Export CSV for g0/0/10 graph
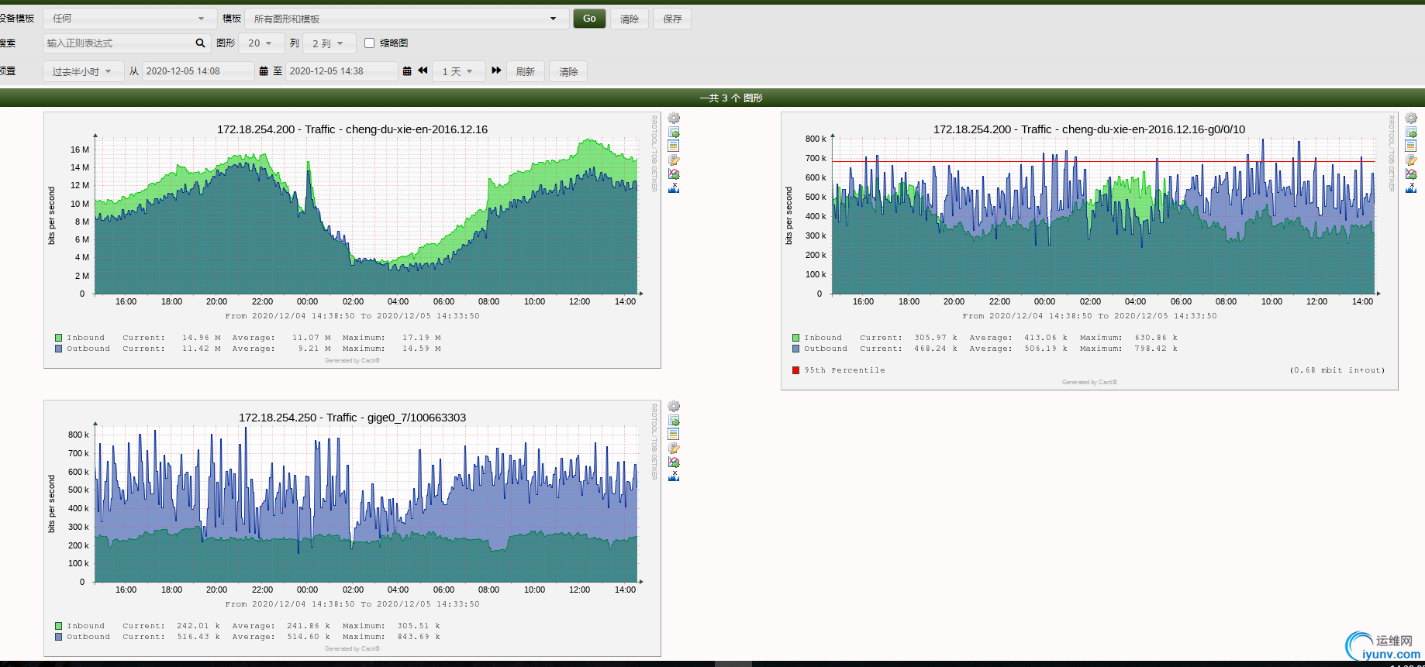The width and height of the screenshot is (1425, 667). [1411, 132]
